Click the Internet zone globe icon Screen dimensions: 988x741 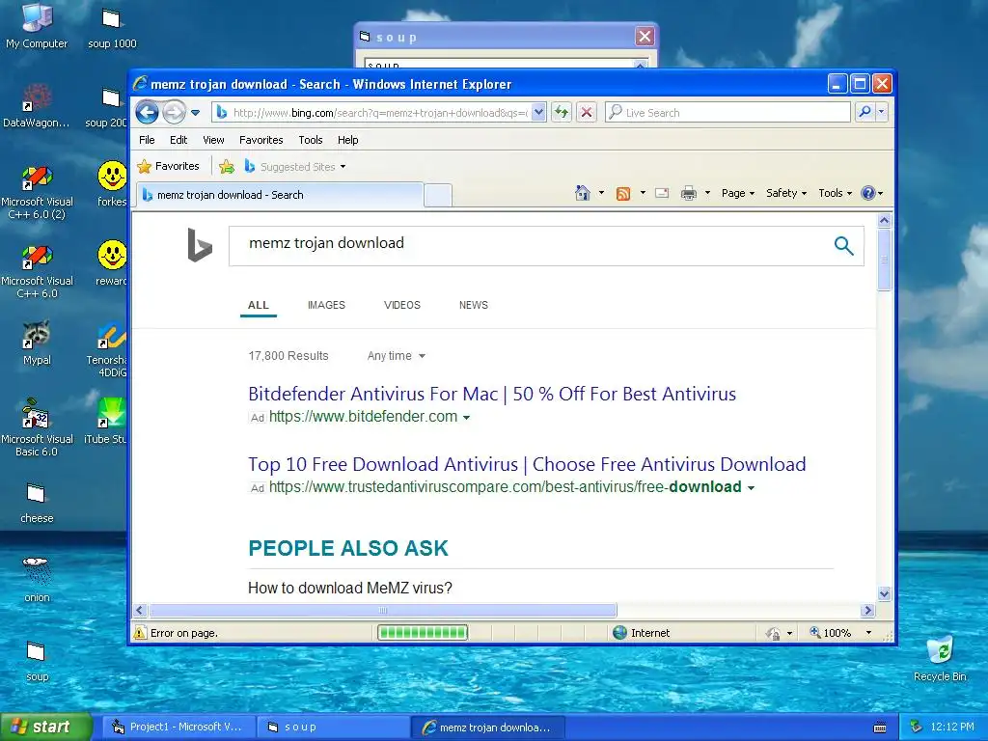coord(620,633)
